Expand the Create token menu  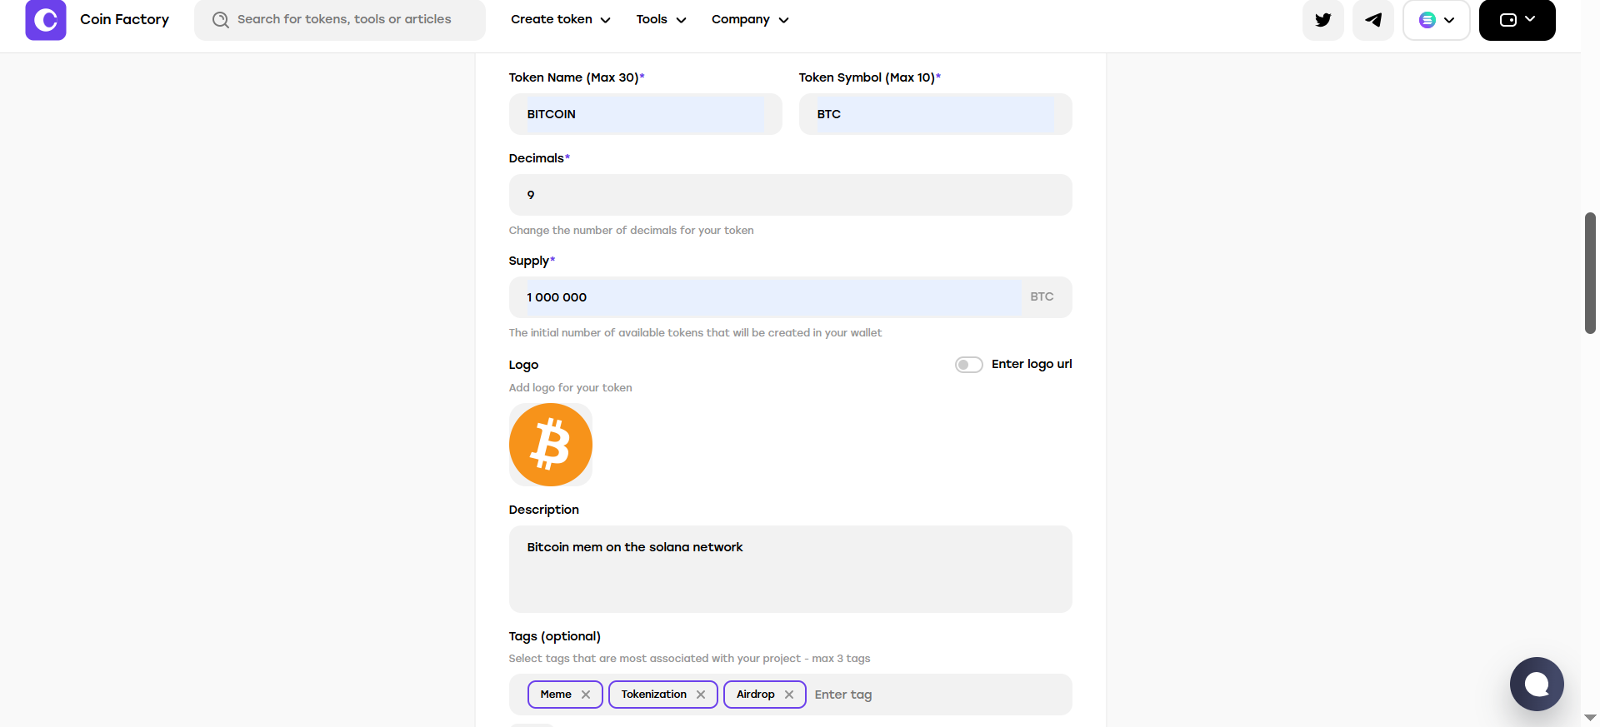click(561, 19)
